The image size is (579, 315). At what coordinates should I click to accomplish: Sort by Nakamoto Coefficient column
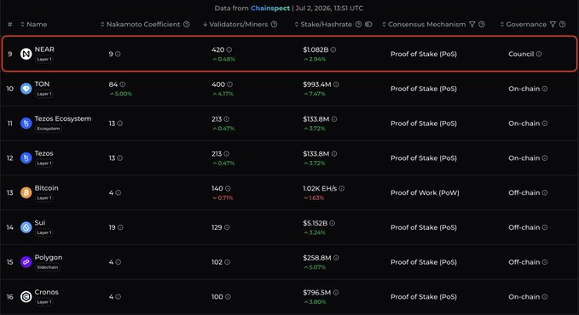tap(141, 25)
